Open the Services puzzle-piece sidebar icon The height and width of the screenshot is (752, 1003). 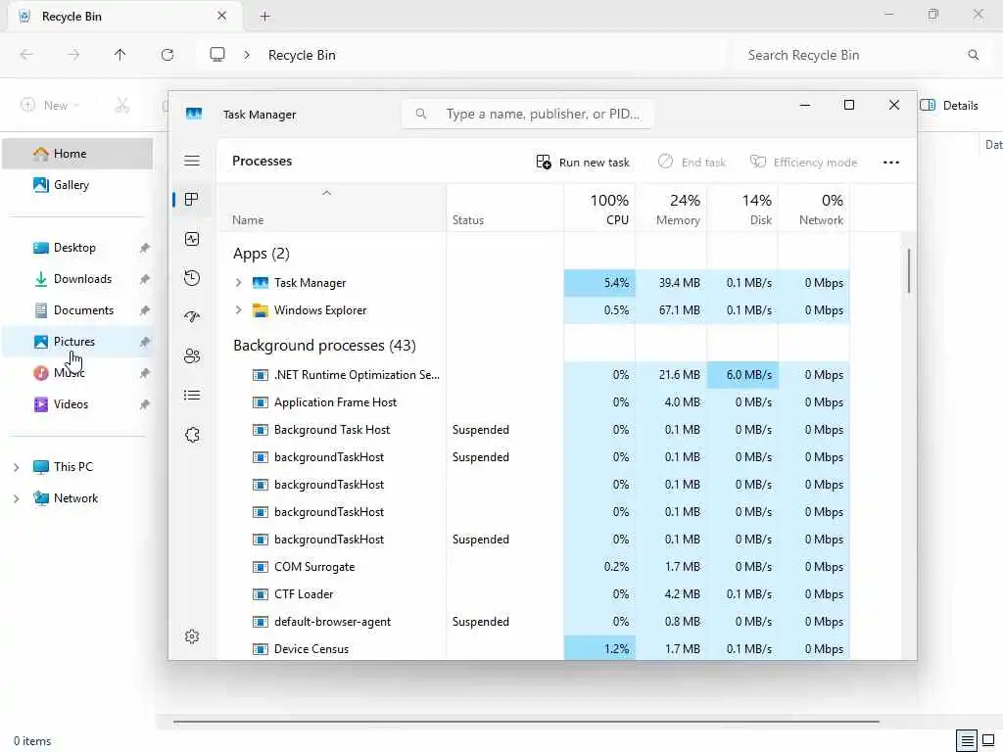(x=192, y=435)
